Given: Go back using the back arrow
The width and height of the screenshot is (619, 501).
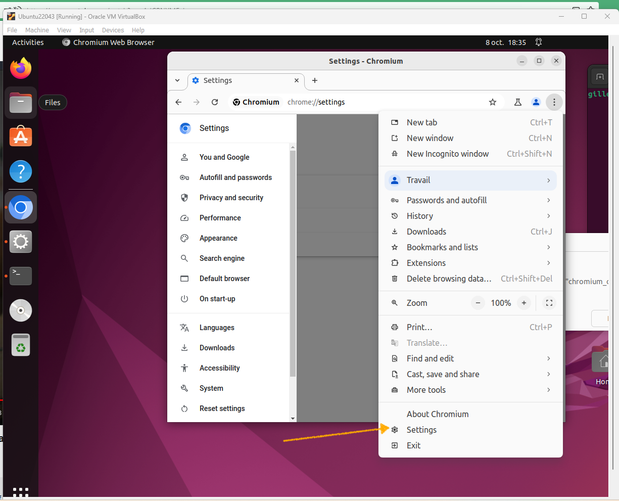Looking at the screenshot, I should [x=178, y=102].
